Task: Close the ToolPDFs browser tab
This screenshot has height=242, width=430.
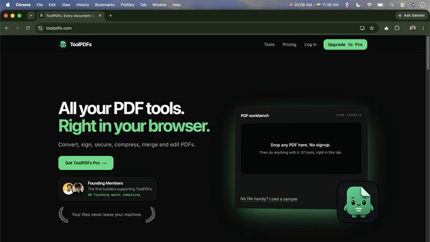Action: (x=100, y=16)
